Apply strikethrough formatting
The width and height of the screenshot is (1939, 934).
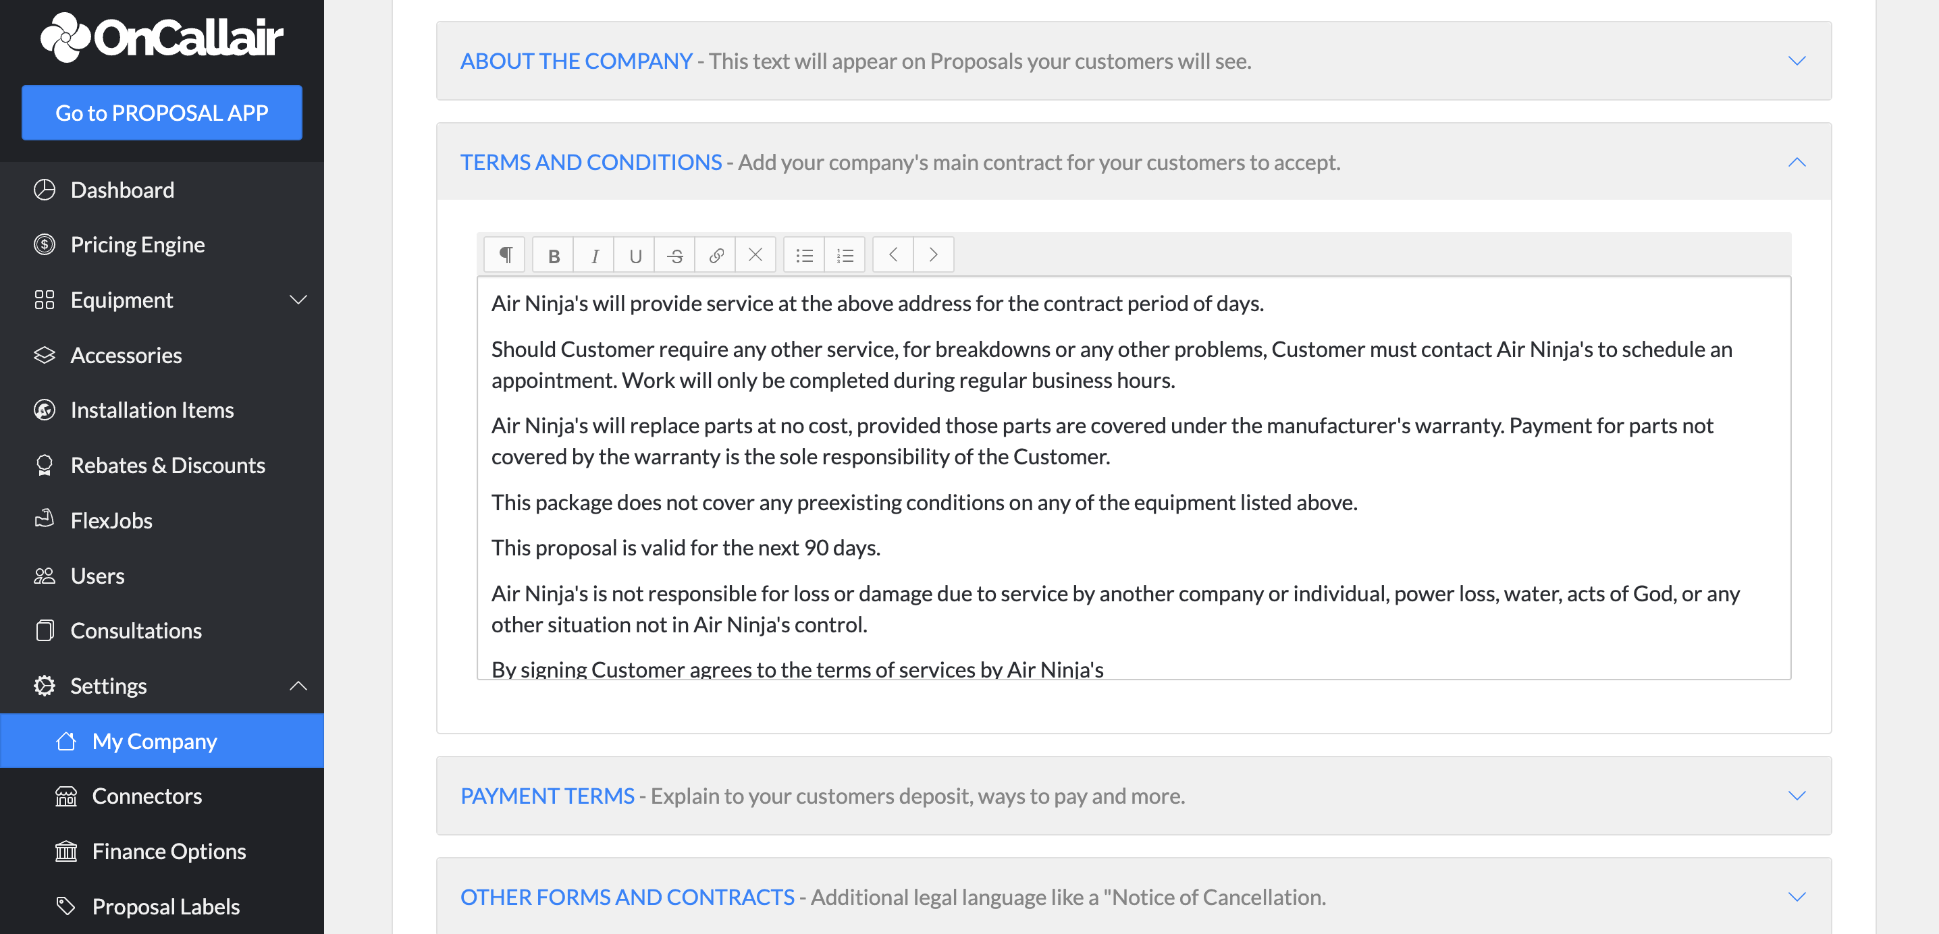tap(675, 255)
